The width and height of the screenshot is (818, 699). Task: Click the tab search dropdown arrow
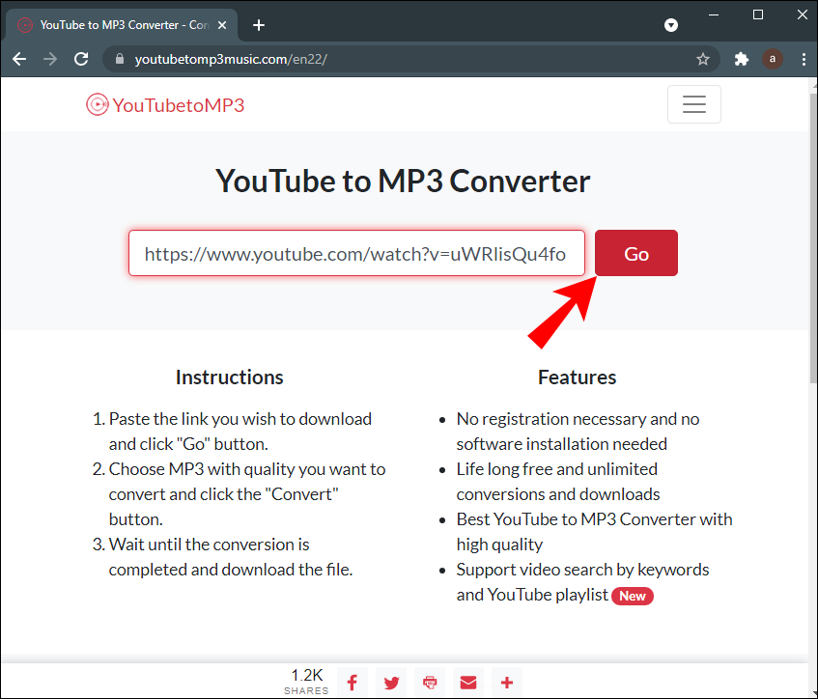(x=671, y=25)
